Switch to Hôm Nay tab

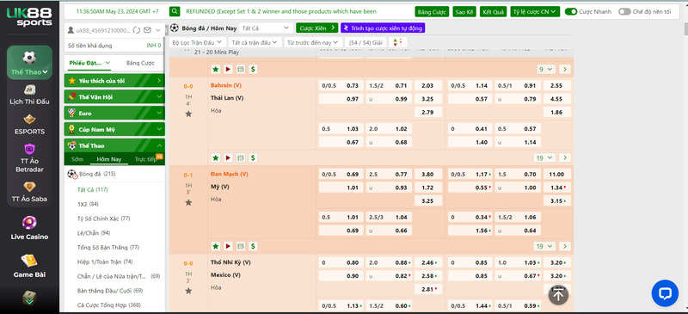[109, 159]
